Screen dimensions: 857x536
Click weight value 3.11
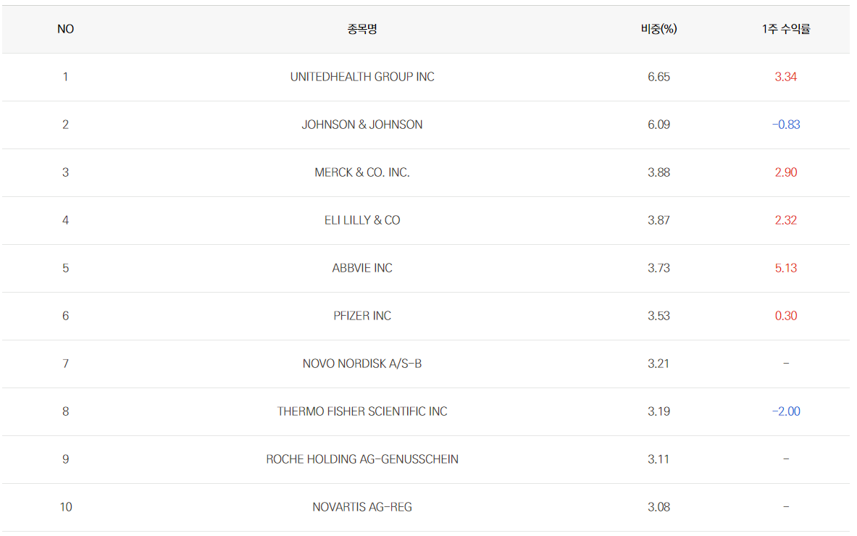(659, 459)
